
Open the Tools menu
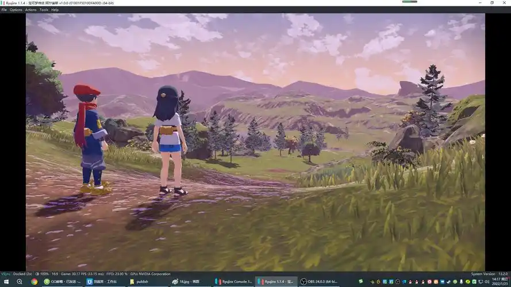[44, 10]
